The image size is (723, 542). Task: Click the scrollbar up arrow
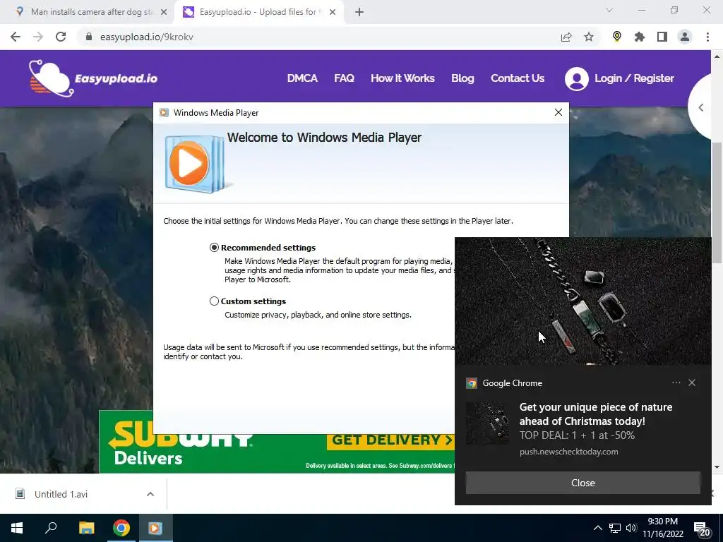point(717,56)
